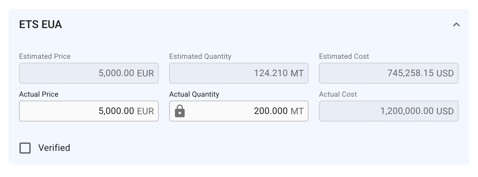The height and width of the screenshot is (177, 478).
Task: Click the Actual Quantity label
Action: (x=194, y=94)
